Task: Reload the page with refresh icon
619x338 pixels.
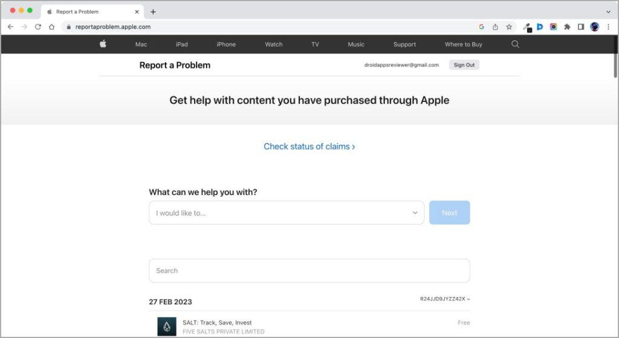Action: pyautogui.click(x=38, y=27)
